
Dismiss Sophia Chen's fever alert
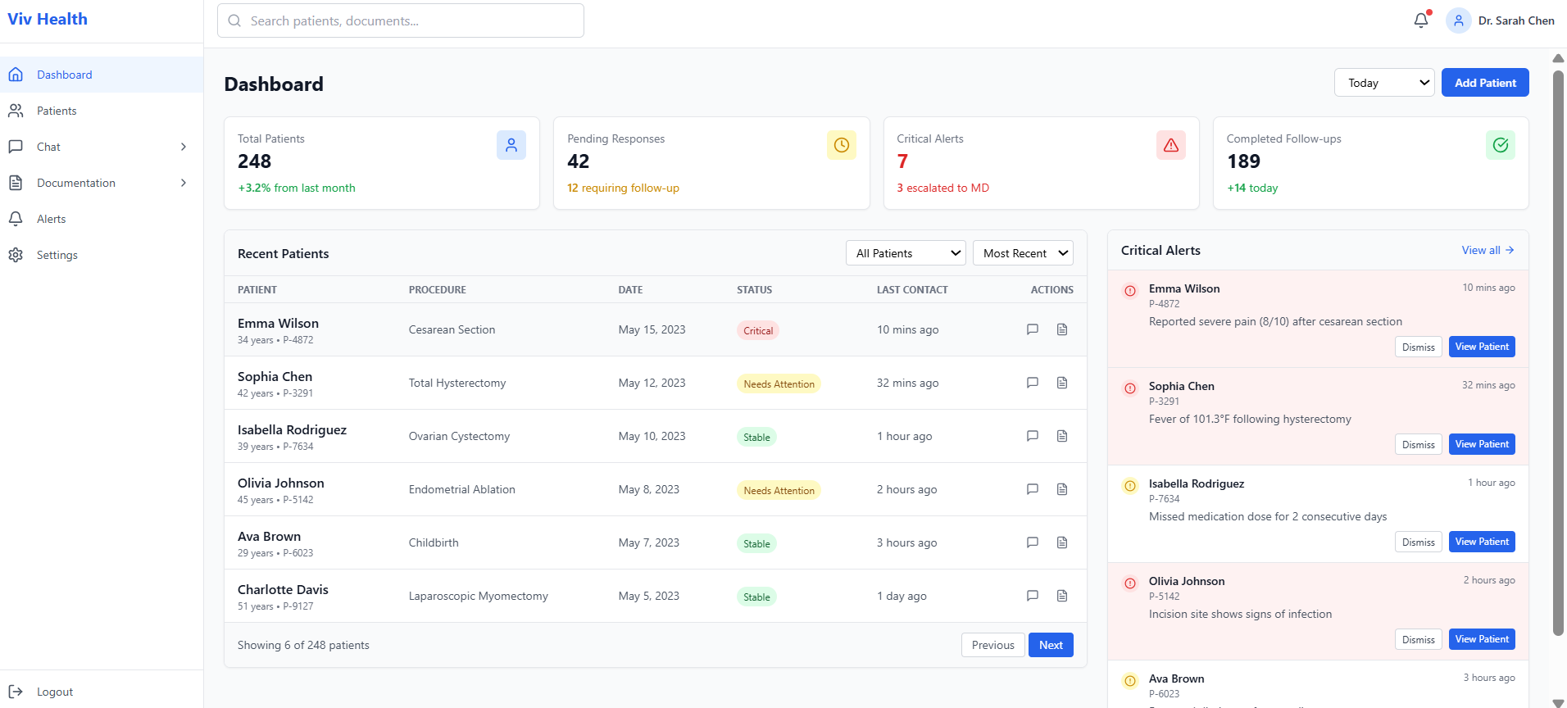1418,444
